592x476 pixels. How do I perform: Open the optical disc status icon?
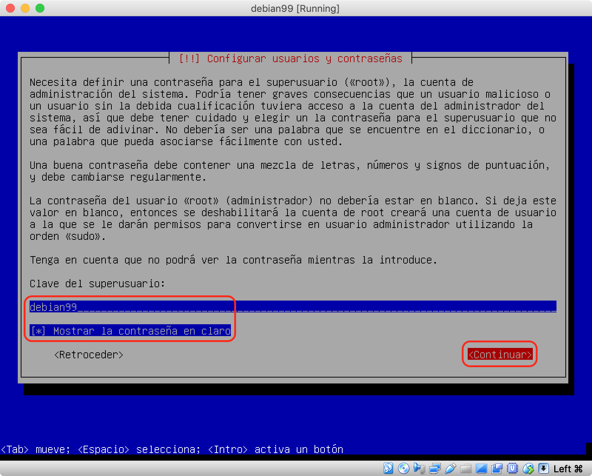click(x=404, y=468)
